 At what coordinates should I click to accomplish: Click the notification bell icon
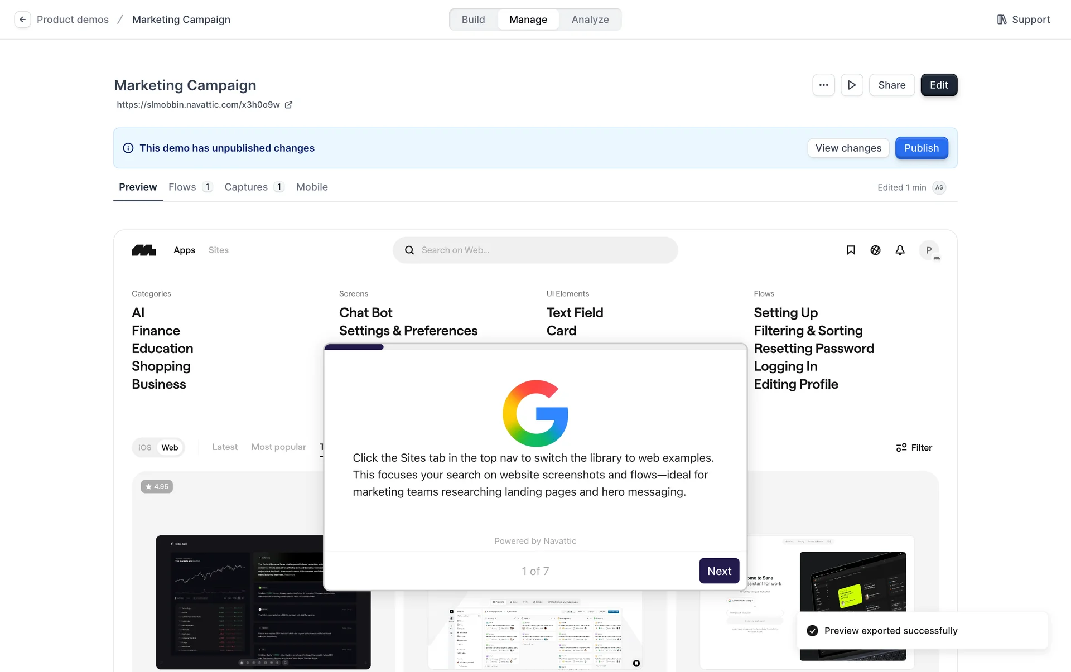[900, 250]
